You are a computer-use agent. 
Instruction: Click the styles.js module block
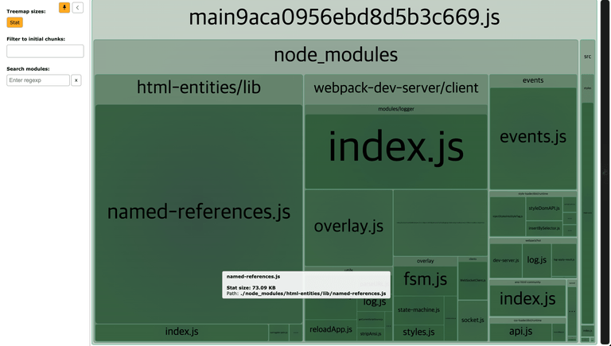(419, 332)
